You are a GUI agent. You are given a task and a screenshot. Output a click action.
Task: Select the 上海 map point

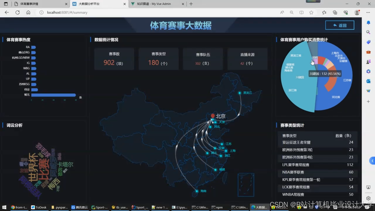click(226, 151)
